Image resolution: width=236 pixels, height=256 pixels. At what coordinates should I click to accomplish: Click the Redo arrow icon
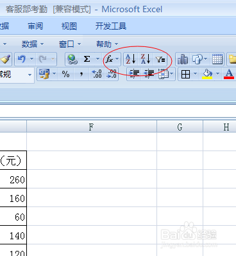click(43, 59)
